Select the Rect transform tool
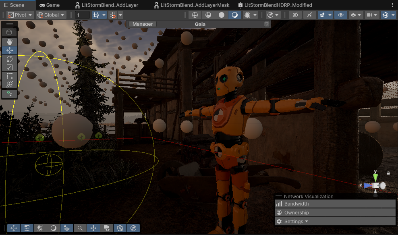 click(10, 75)
